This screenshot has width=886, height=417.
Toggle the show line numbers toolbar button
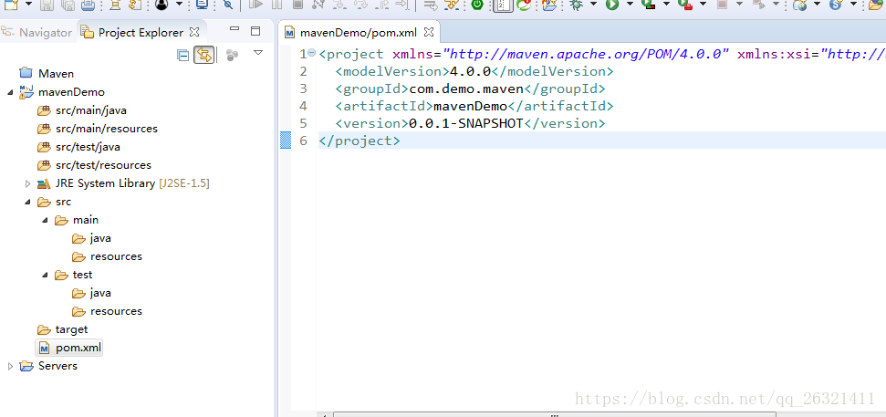click(x=501, y=5)
